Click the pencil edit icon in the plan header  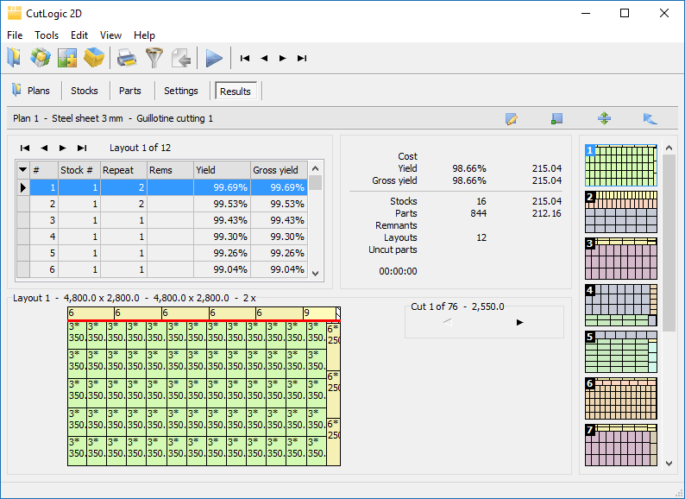point(511,118)
